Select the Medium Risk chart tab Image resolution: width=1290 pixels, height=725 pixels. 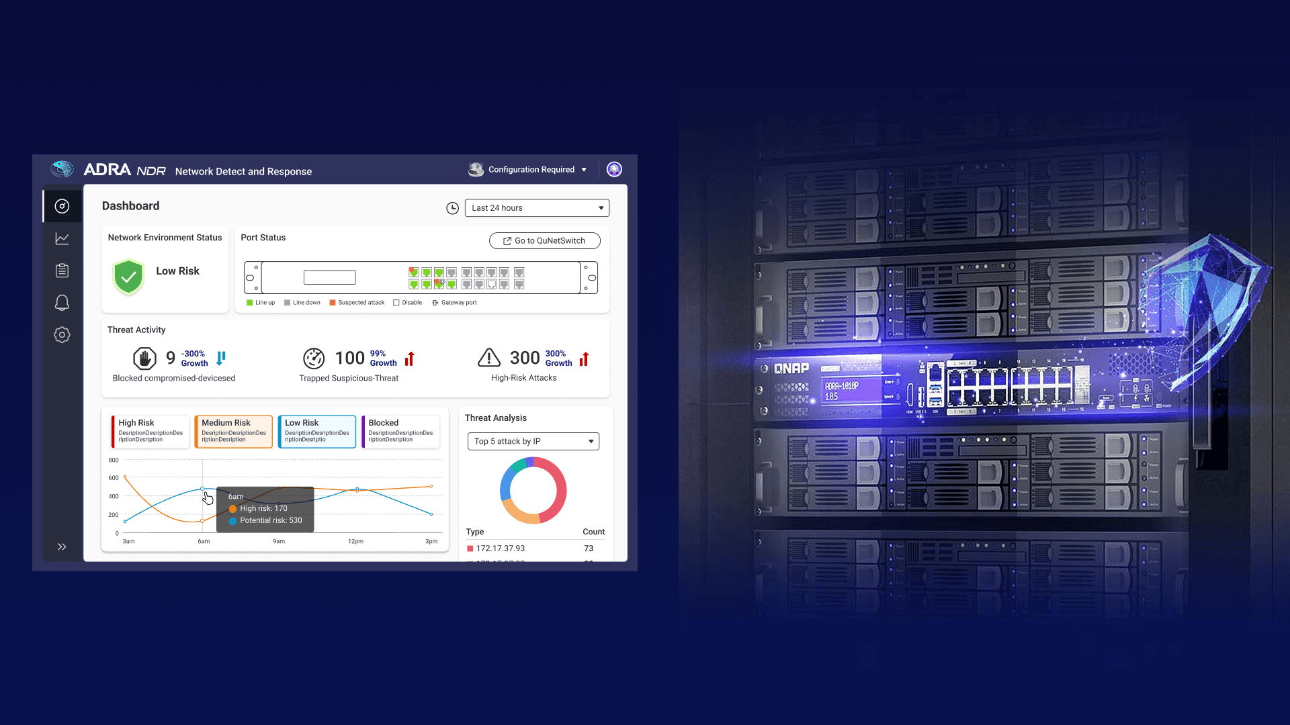tap(234, 431)
